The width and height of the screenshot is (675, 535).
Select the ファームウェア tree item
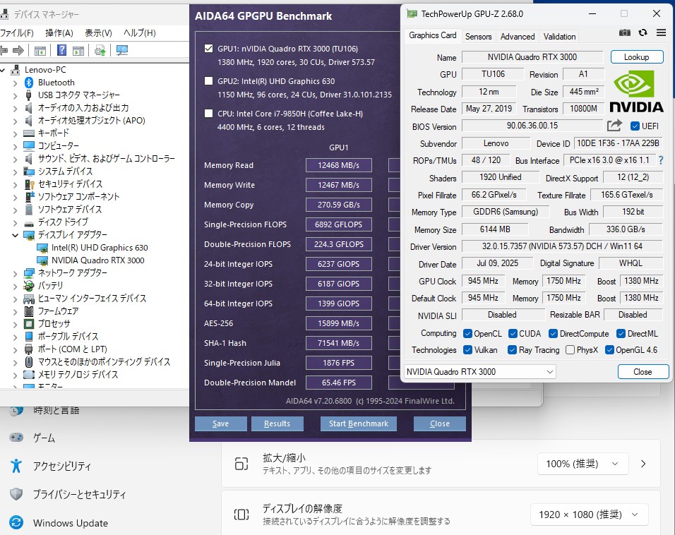58,311
